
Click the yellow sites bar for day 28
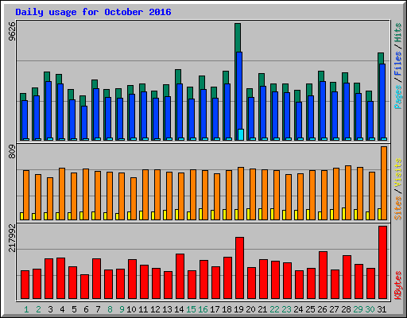tap(343, 214)
